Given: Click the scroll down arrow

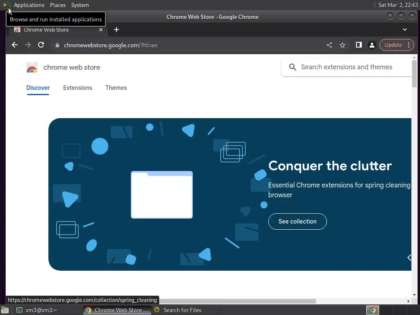Looking at the screenshot, I should tap(414, 295).
